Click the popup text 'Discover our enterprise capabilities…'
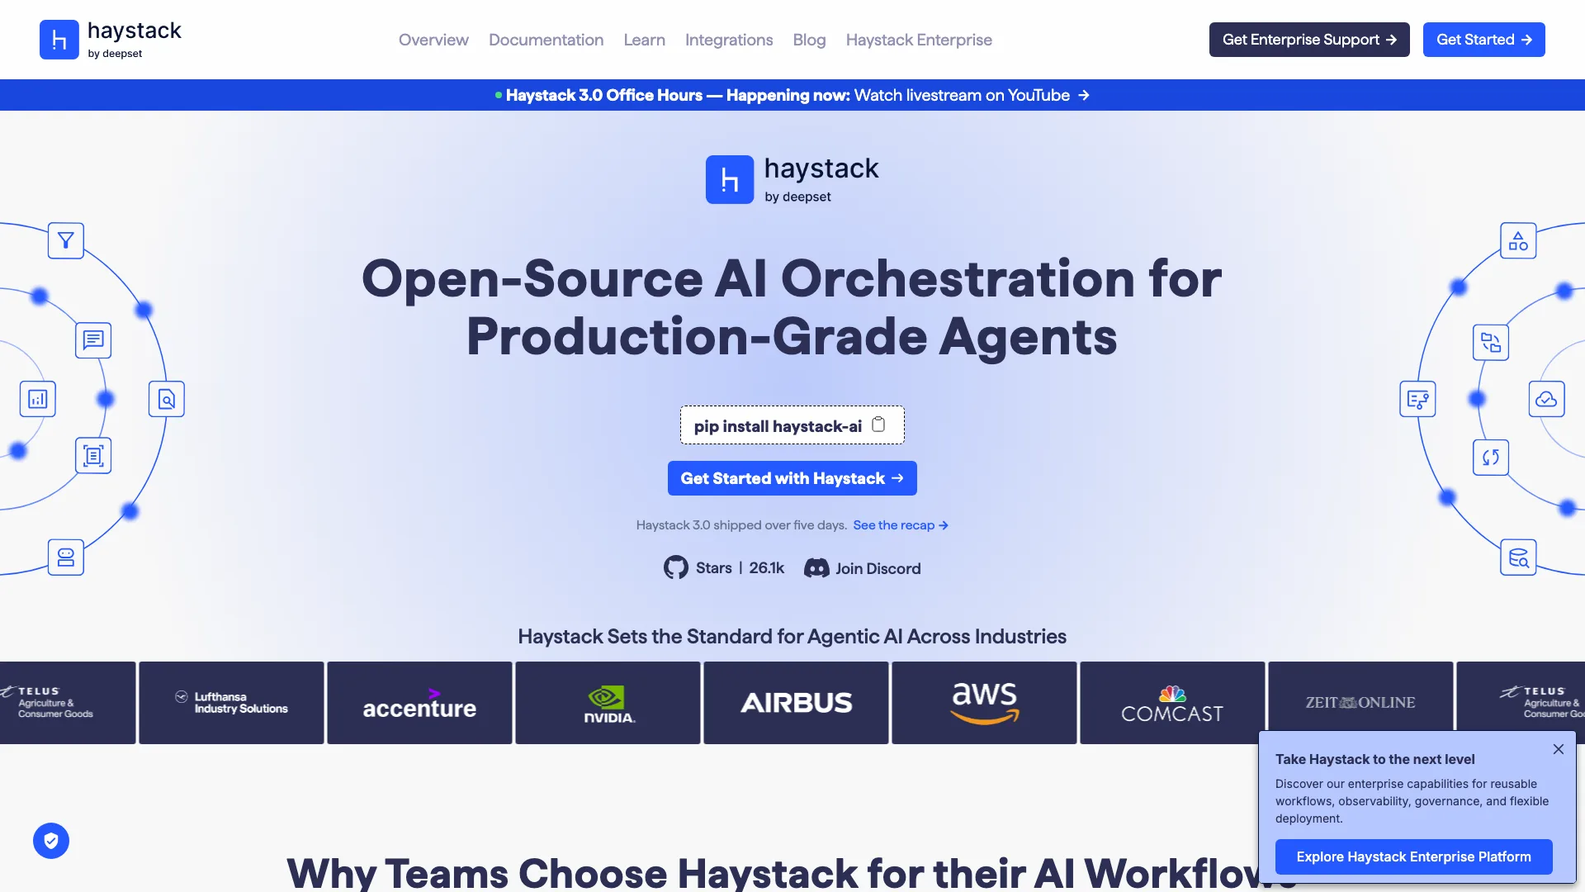This screenshot has height=892, width=1585. tap(1412, 801)
